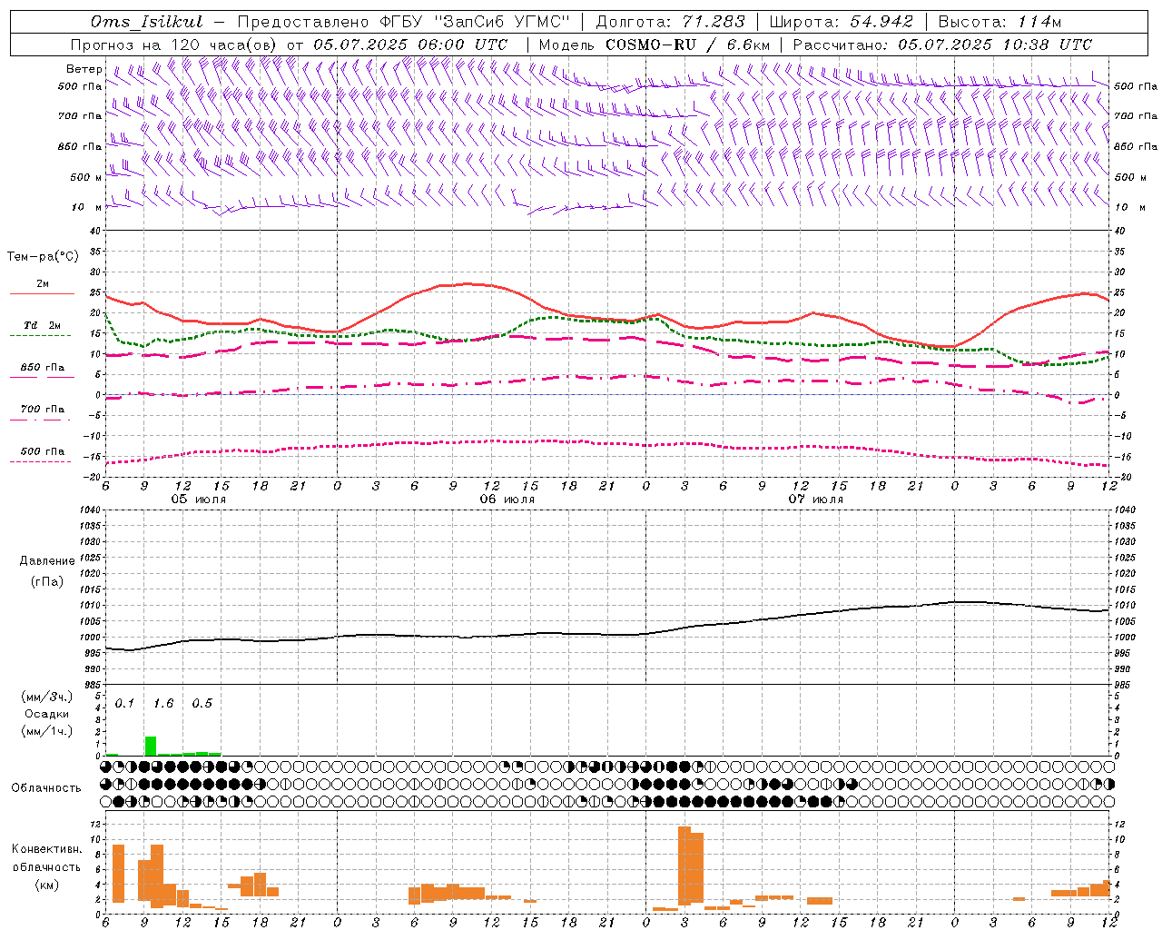
Task: Select the text Предоставлено ФГБУ "ЗапСиб УГМС"
Action: pyautogui.click(x=403, y=22)
